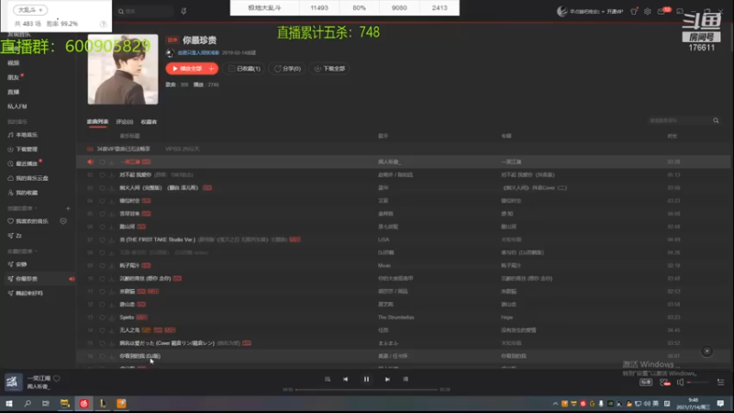The width and height of the screenshot is (734, 413).
Task: Open the now-playing album cover thumbnail
Action: 13,382
